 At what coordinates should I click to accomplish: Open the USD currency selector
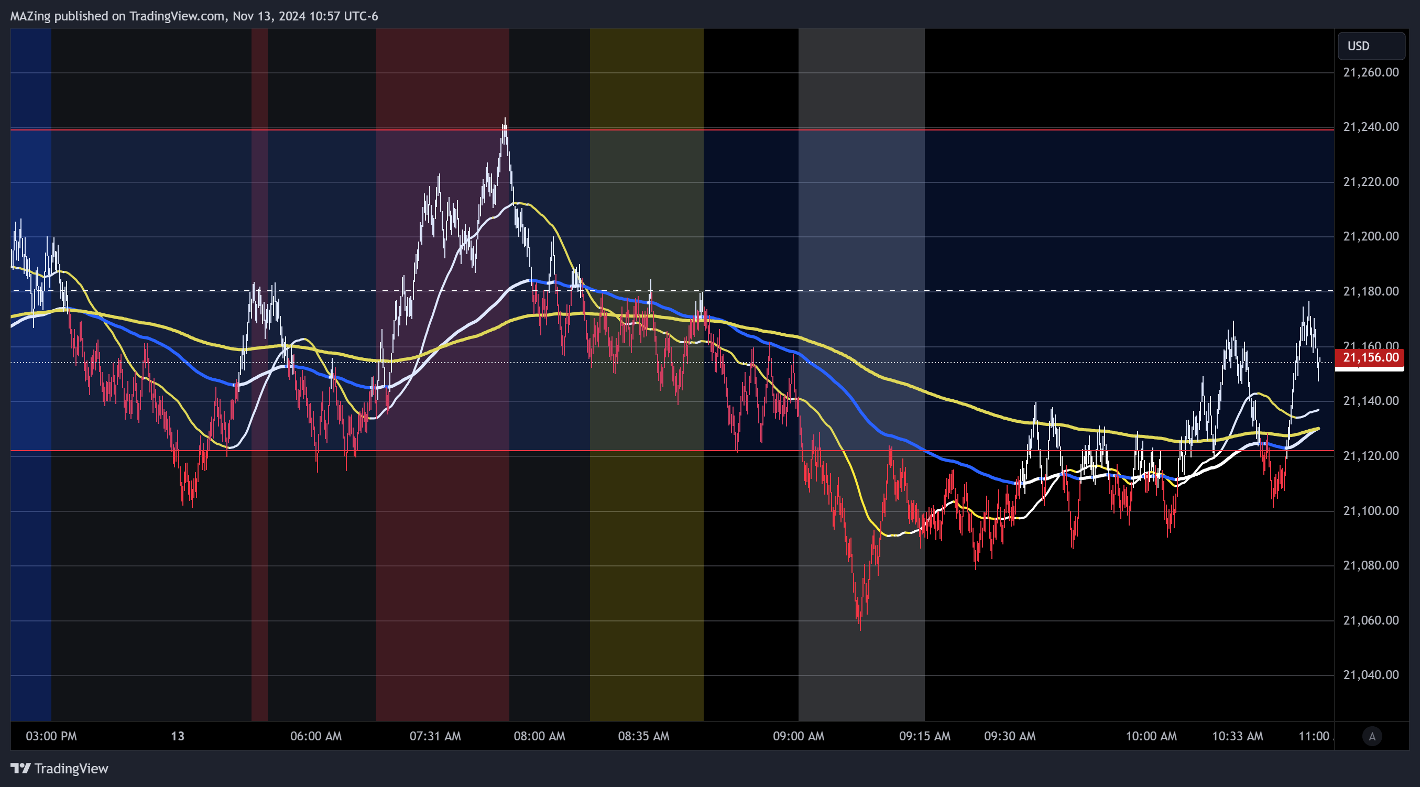point(1371,46)
